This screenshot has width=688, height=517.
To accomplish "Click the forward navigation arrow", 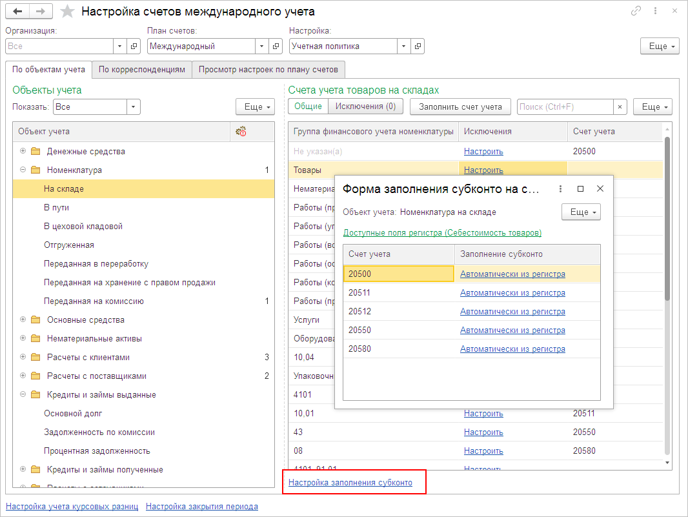I will click(x=41, y=12).
